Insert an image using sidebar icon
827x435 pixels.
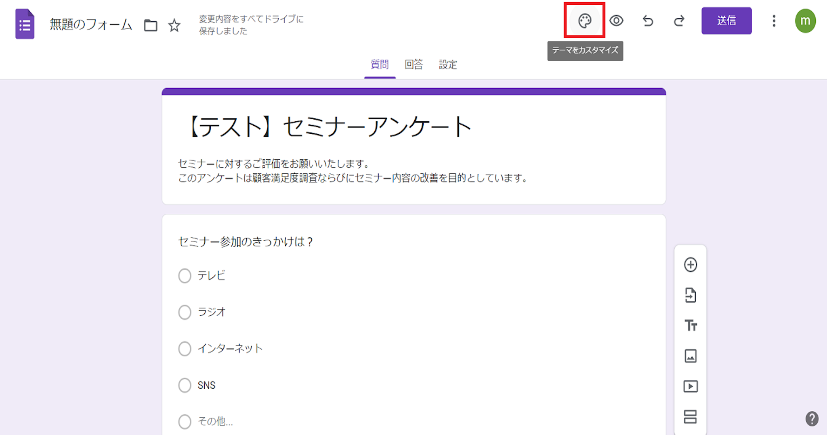click(691, 356)
